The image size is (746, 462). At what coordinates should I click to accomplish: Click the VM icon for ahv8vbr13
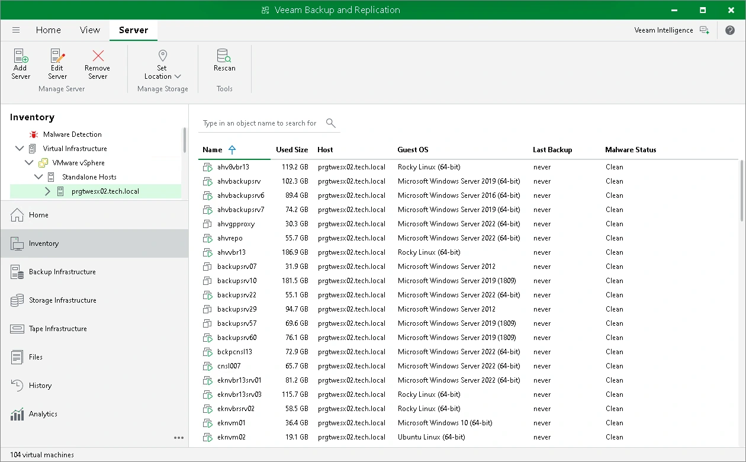(x=207, y=167)
